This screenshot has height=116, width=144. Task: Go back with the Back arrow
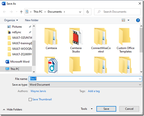coord(4,12)
